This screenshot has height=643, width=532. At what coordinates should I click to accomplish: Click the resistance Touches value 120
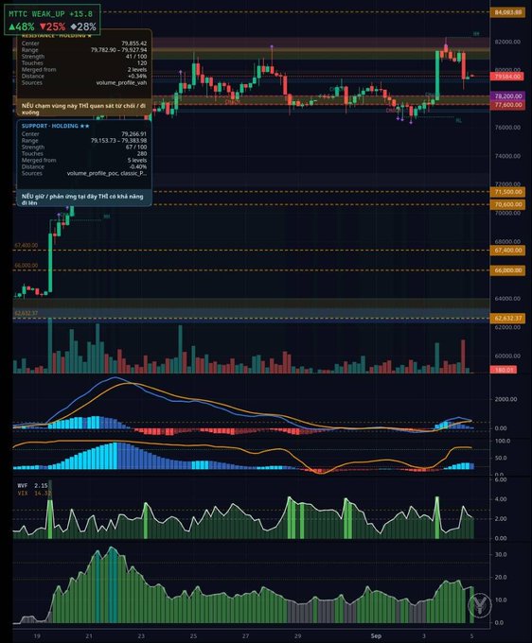click(x=142, y=62)
